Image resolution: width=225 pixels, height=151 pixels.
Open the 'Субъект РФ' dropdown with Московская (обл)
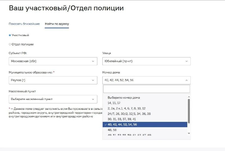point(53,61)
